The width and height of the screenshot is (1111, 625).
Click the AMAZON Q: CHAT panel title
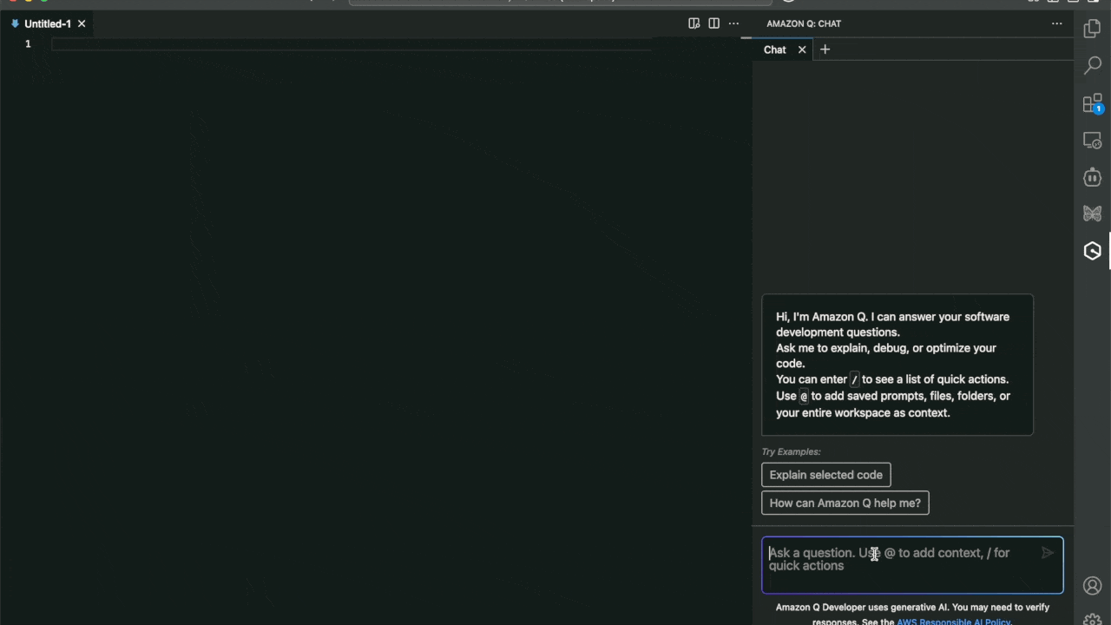804,23
